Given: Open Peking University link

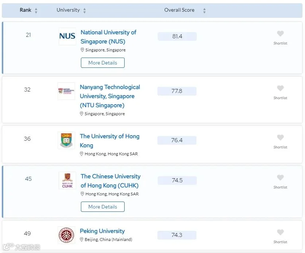Looking at the screenshot, I should pyautogui.click(x=102, y=231).
